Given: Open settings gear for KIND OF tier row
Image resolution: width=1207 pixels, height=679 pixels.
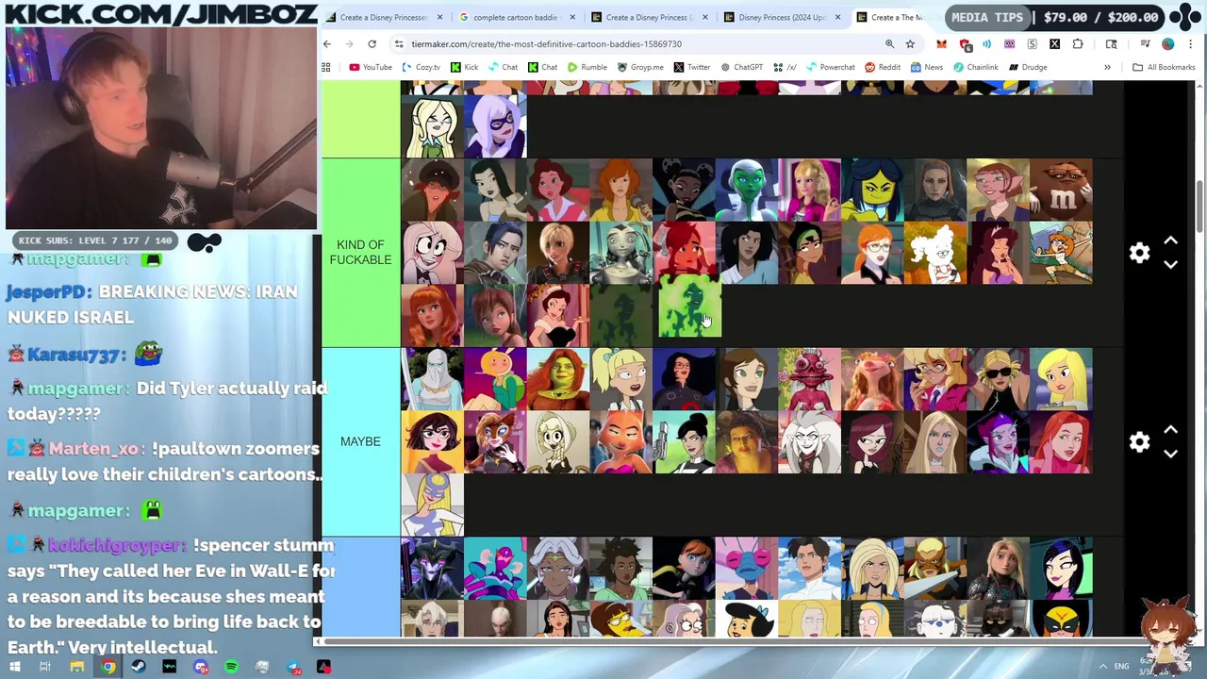Looking at the screenshot, I should coord(1139,253).
